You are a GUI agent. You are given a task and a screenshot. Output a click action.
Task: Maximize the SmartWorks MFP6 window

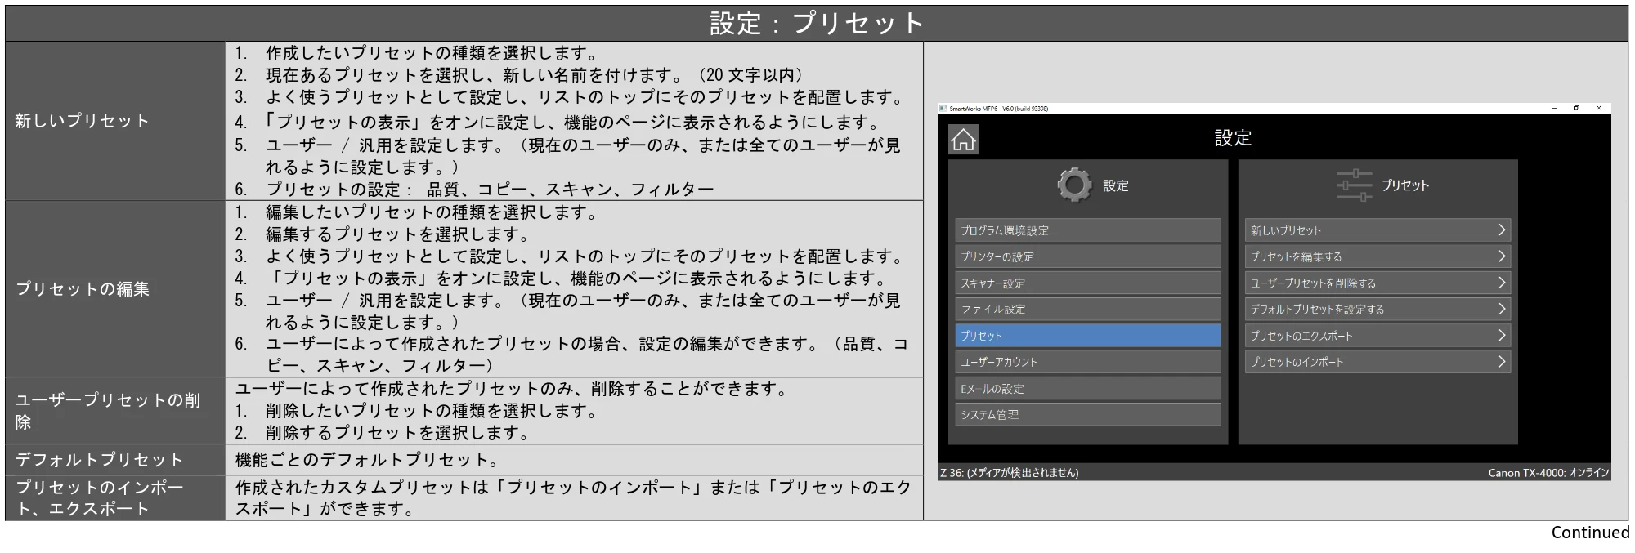coord(1576,108)
